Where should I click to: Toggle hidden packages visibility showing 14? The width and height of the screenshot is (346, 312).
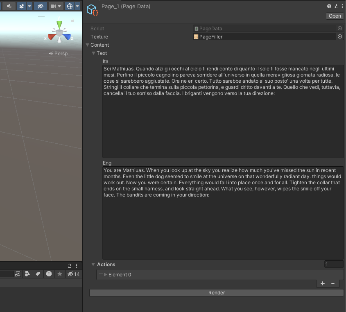click(x=74, y=274)
